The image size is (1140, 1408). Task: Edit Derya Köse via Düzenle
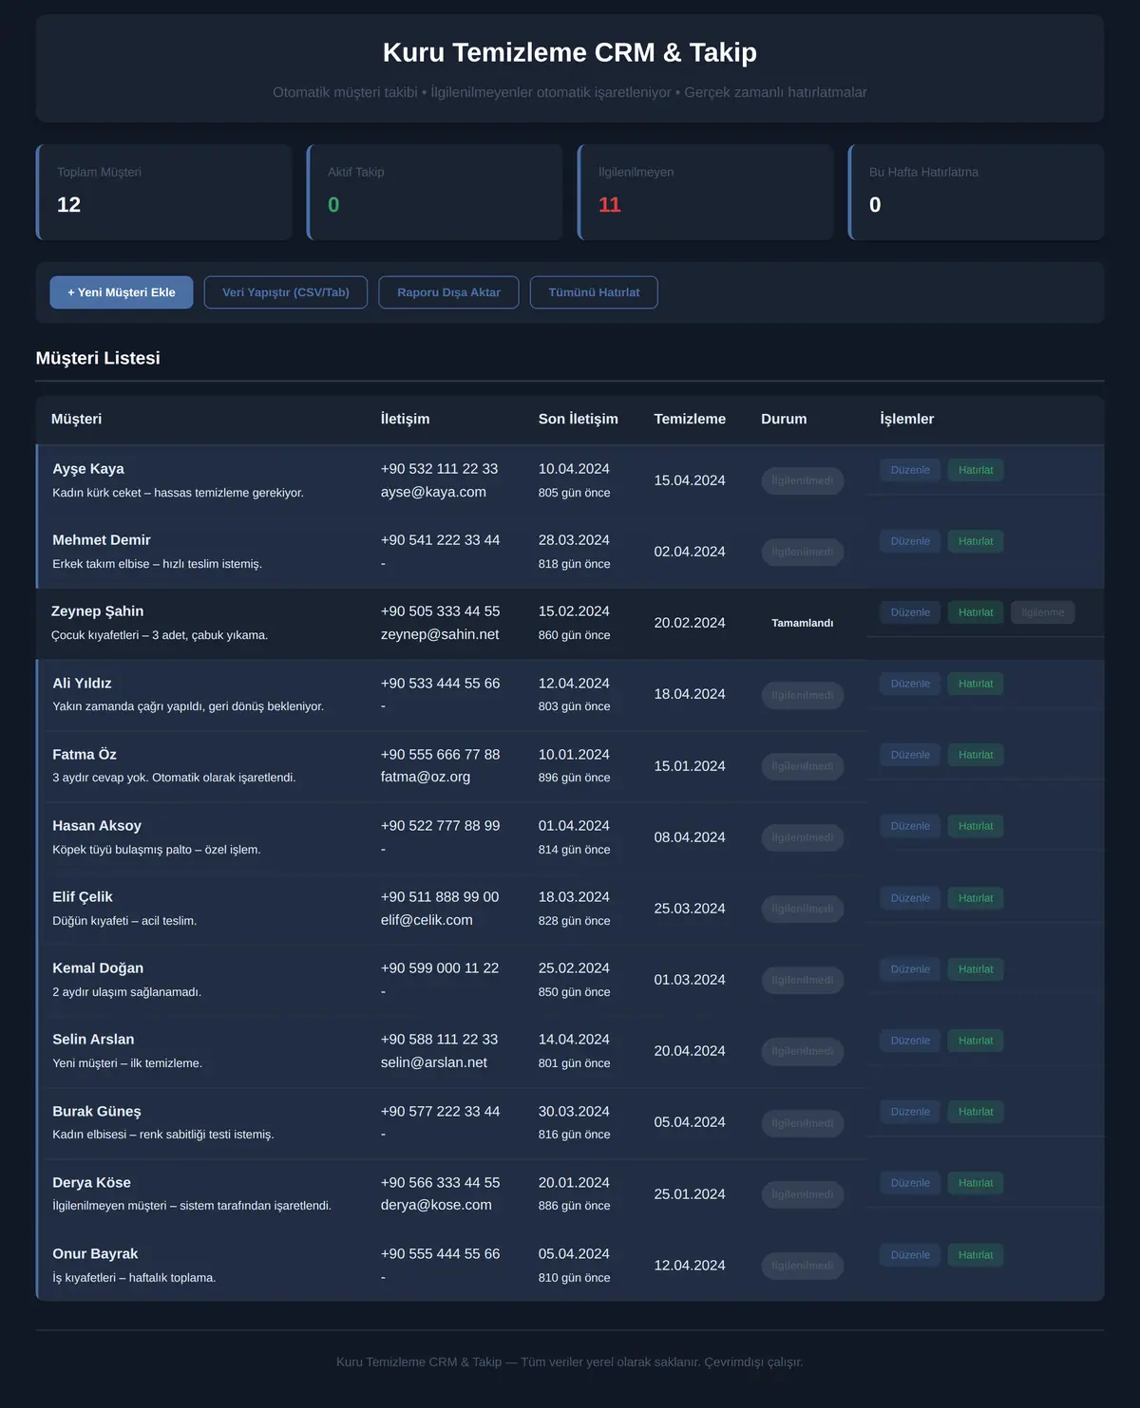(x=910, y=1183)
